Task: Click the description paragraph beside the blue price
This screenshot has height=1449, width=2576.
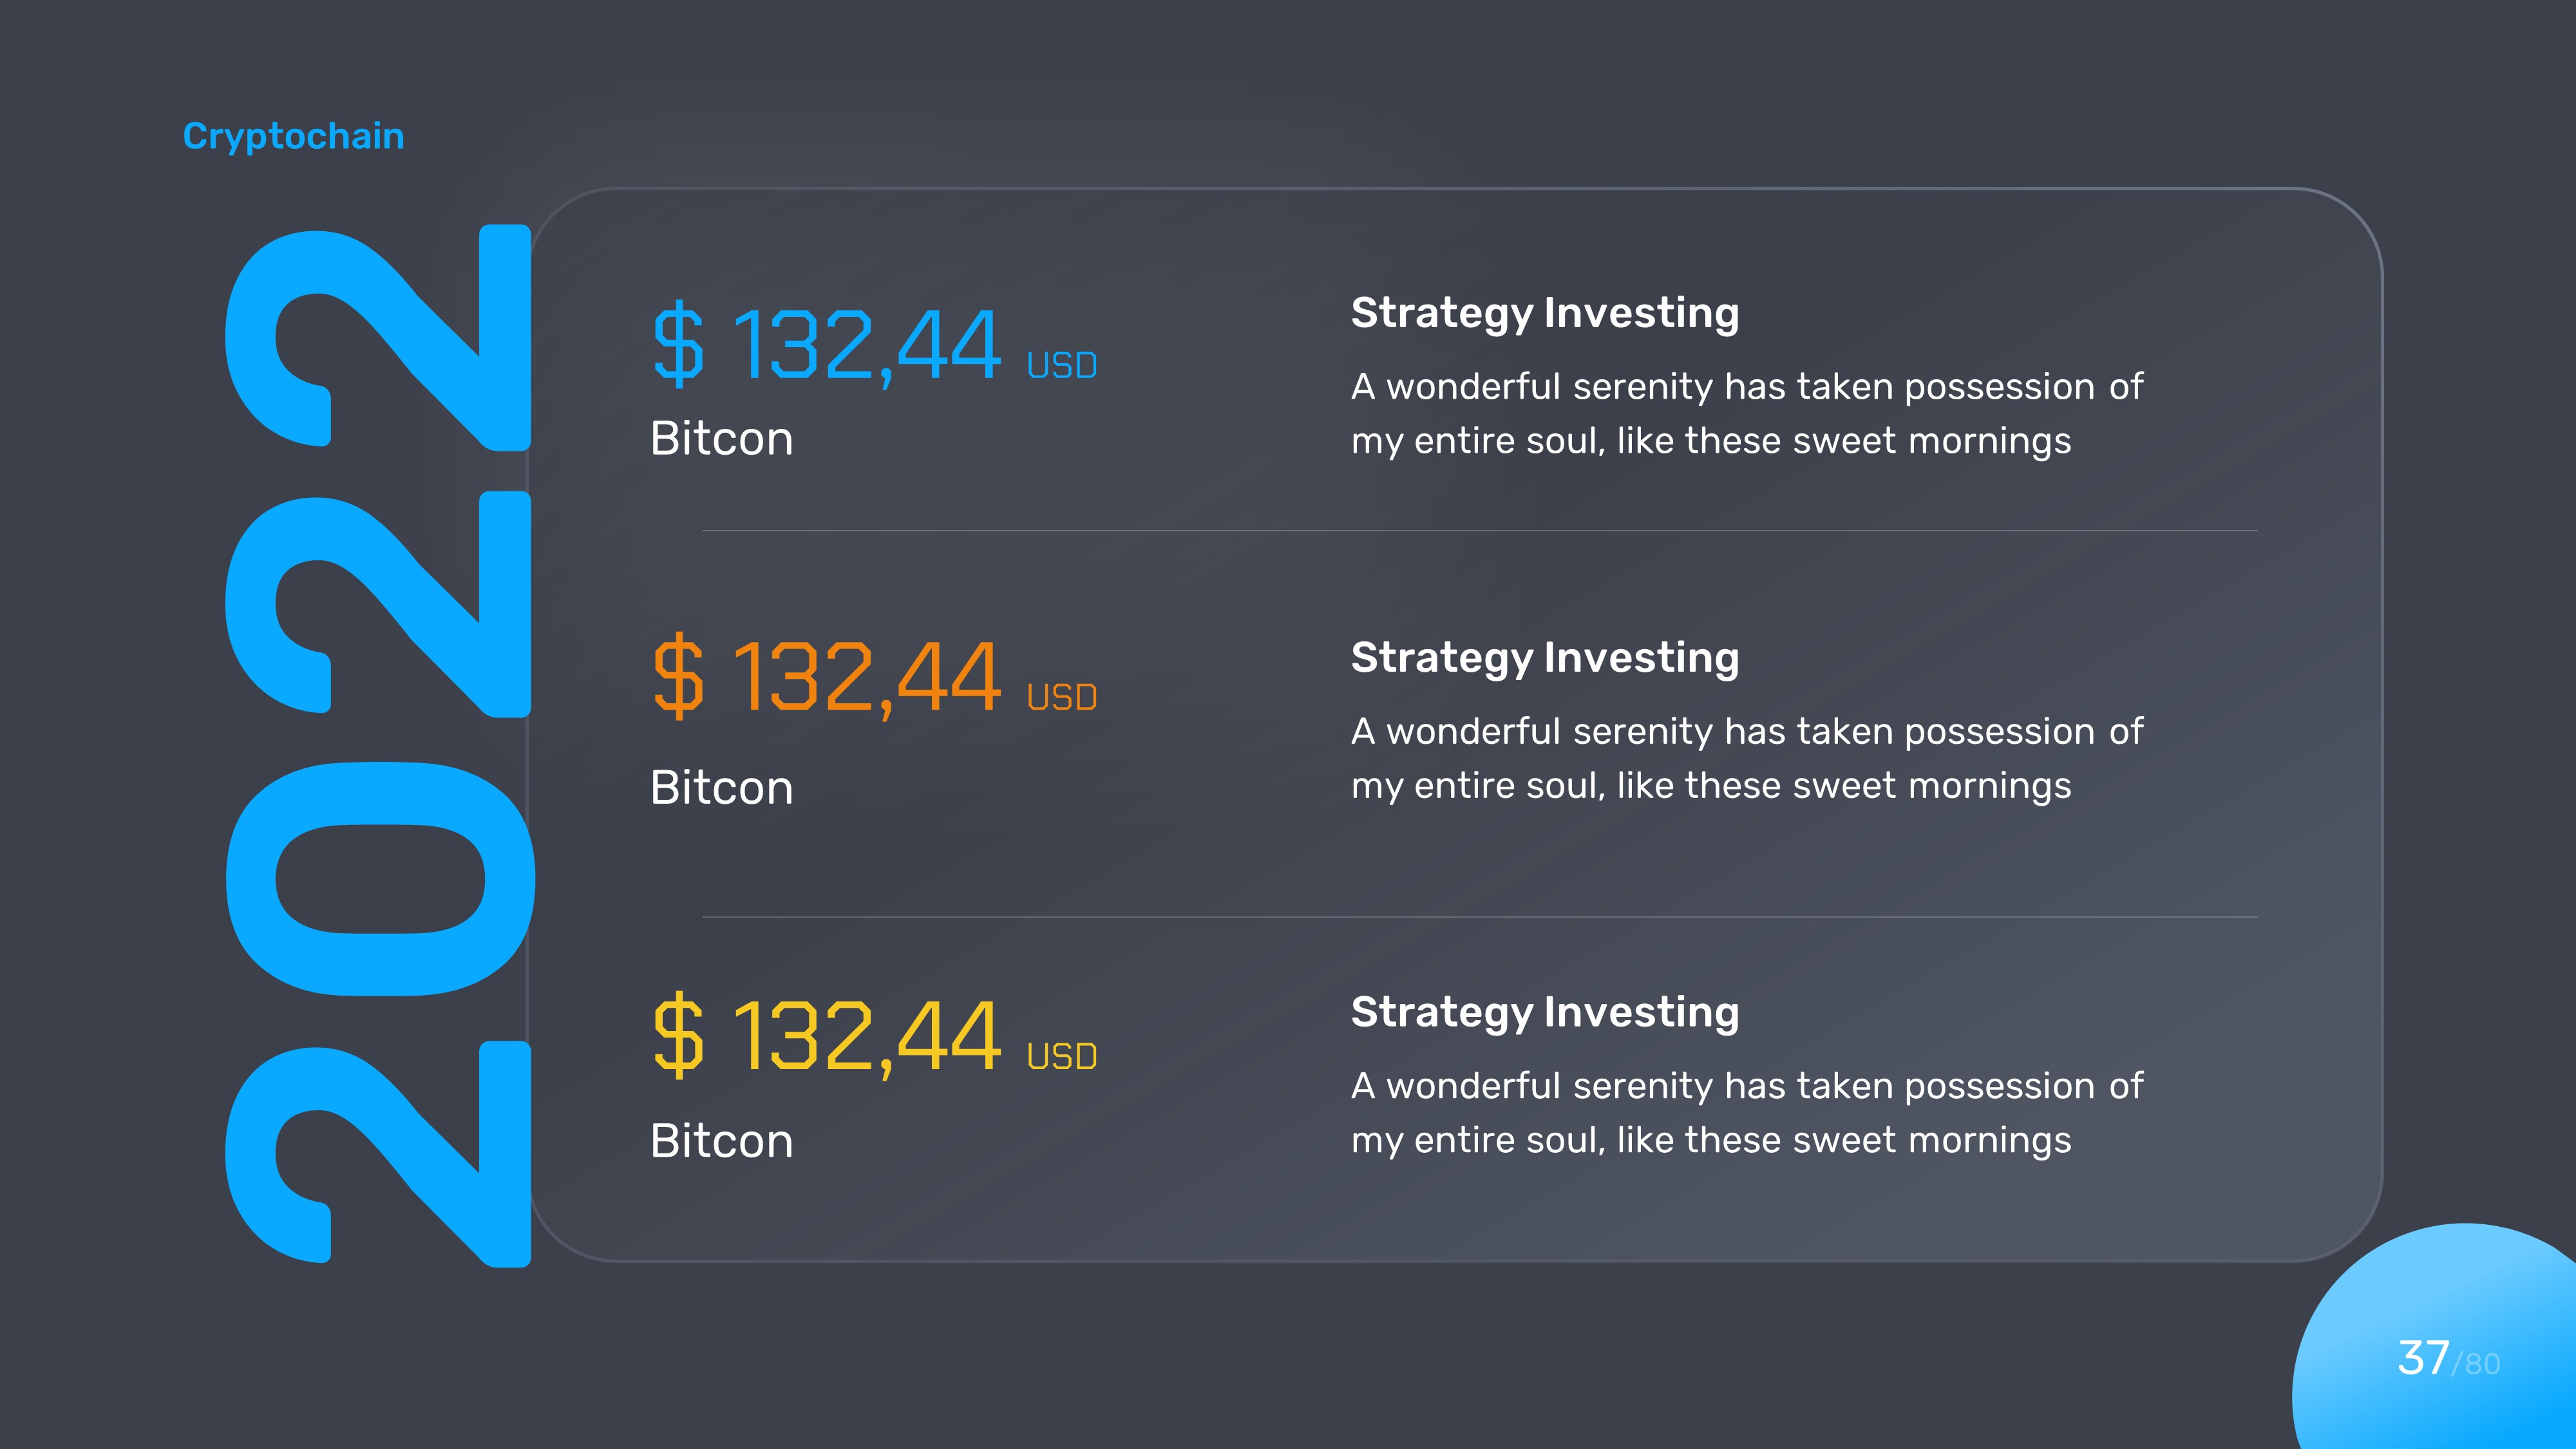Action: [x=1746, y=414]
